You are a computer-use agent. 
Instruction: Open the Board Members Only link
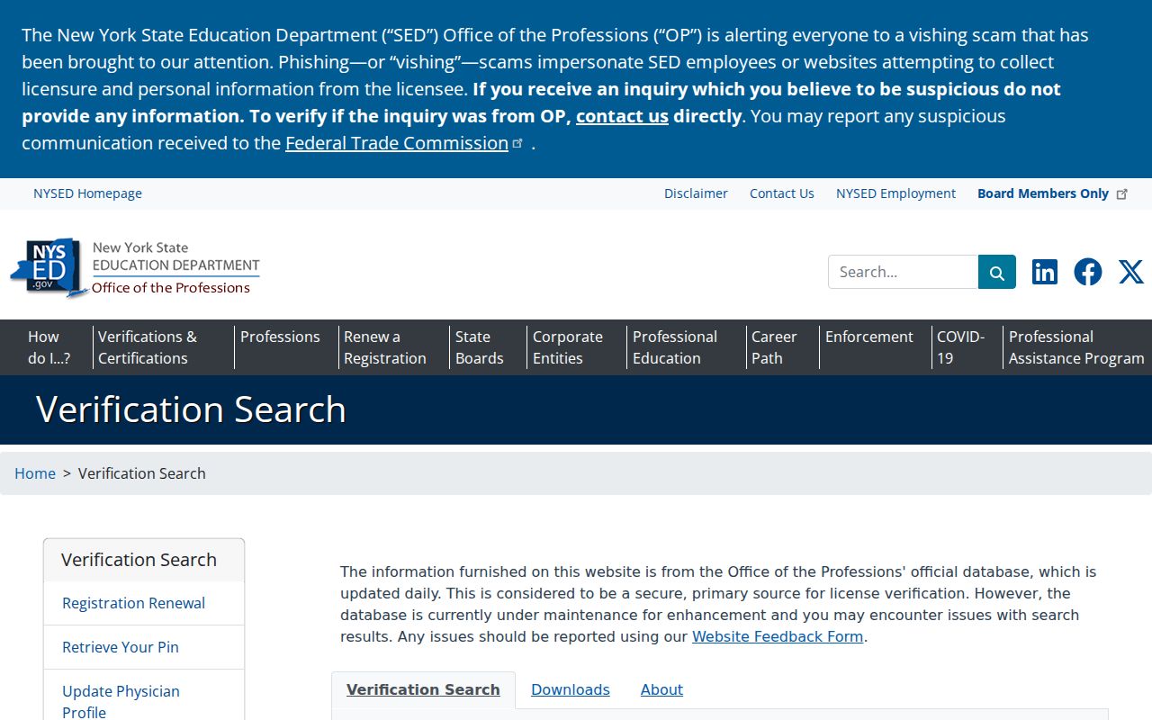pos(1052,193)
